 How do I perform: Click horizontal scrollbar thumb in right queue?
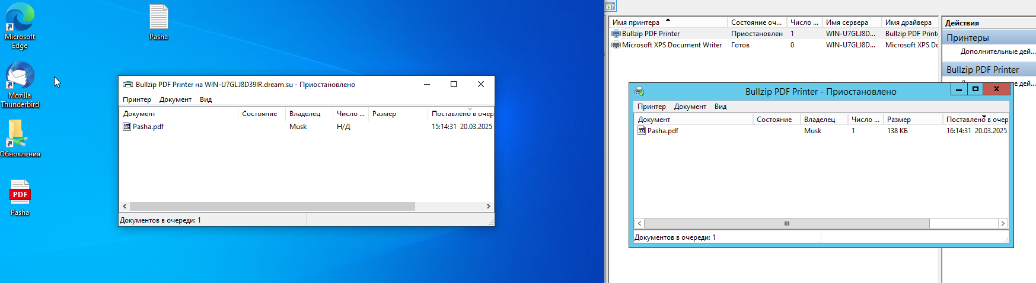tap(787, 224)
